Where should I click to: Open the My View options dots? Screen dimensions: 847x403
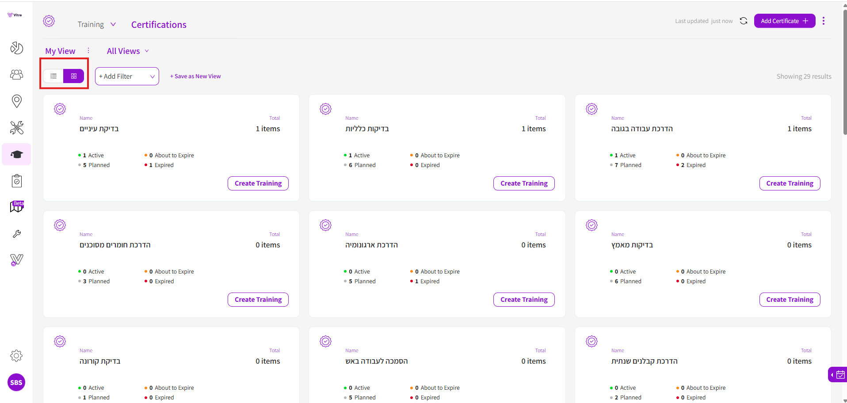coord(88,51)
